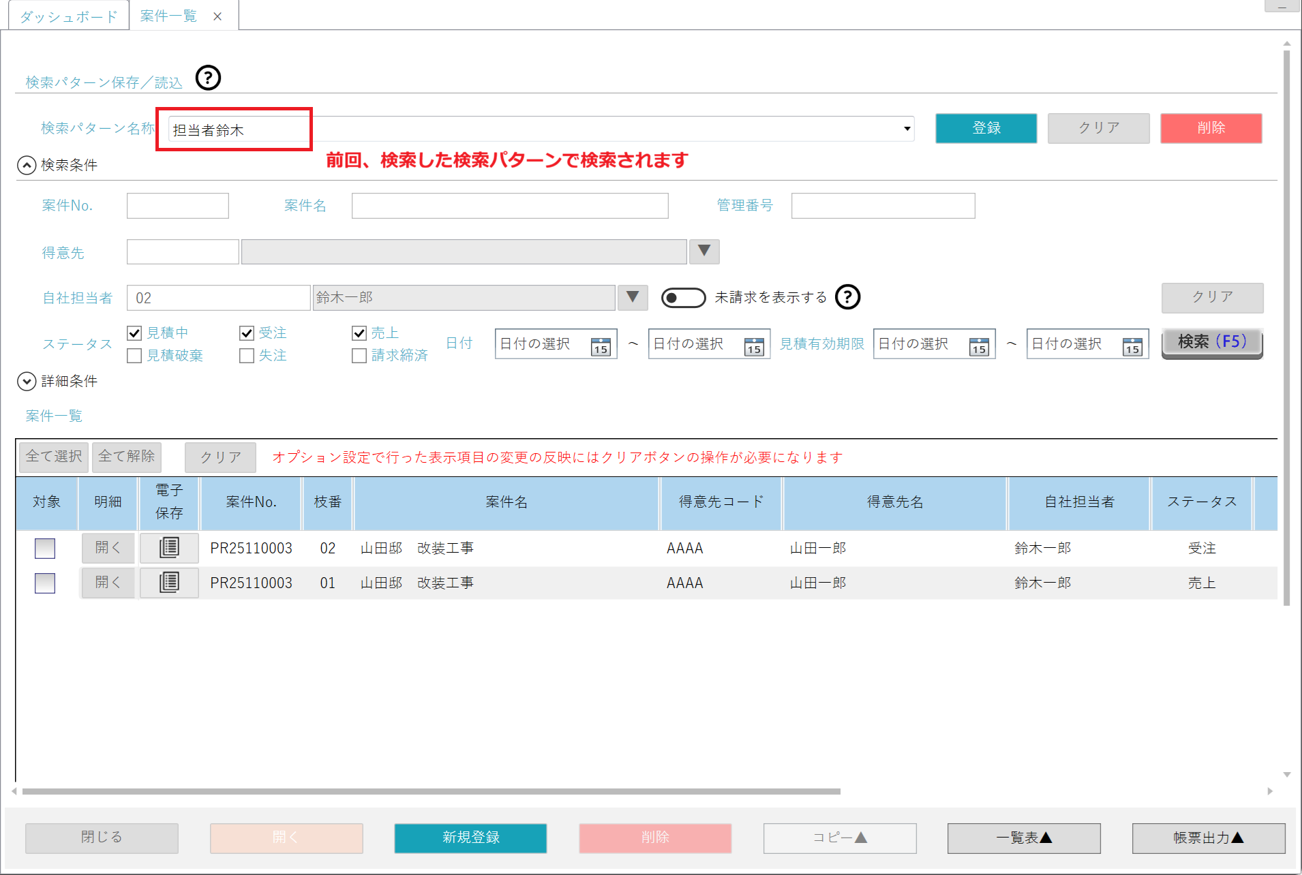Click the 案件名 search input field
The height and width of the screenshot is (875, 1302).
509,206
